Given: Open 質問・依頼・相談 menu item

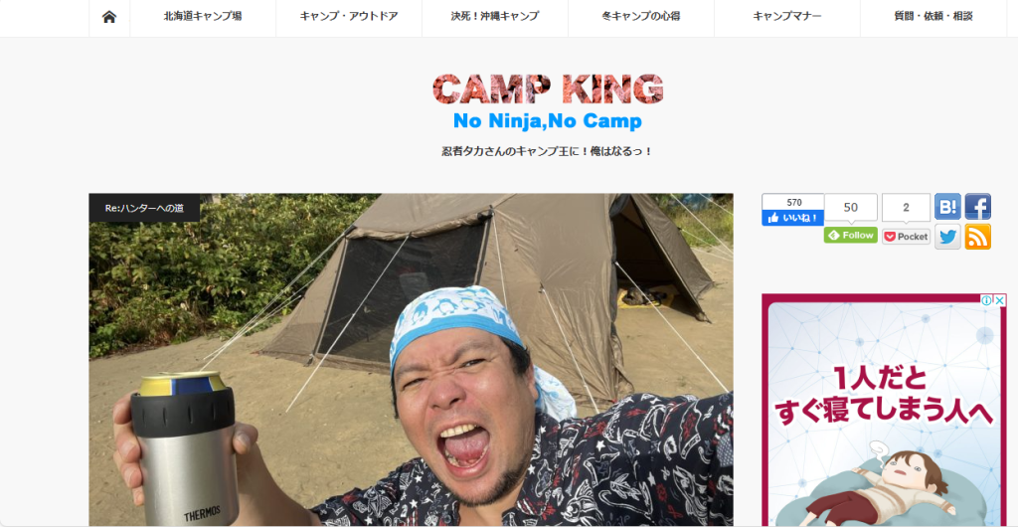Looking at the screenshot, I should coord(933,17).
